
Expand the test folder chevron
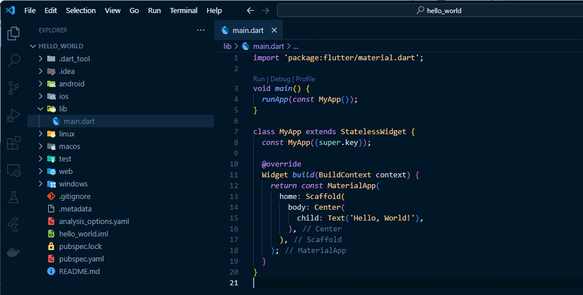[40, 159]
